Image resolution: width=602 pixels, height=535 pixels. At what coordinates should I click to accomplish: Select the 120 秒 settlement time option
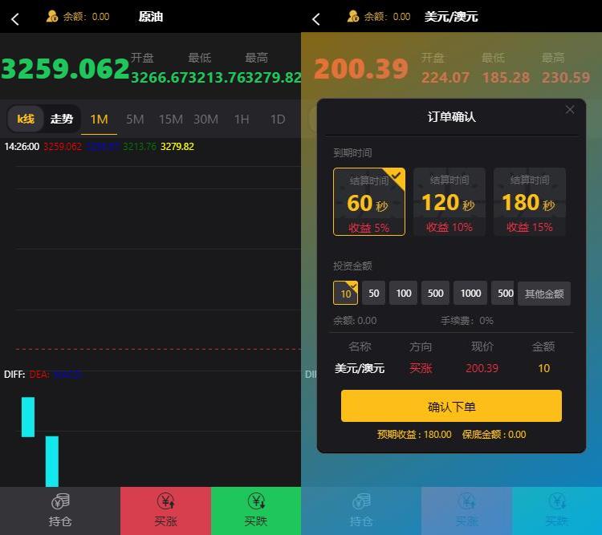tap(449, 202)
